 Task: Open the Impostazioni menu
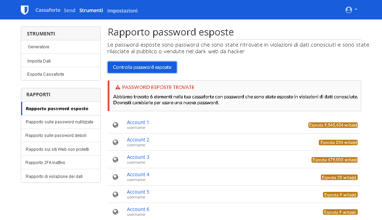[x=122, y=11]
